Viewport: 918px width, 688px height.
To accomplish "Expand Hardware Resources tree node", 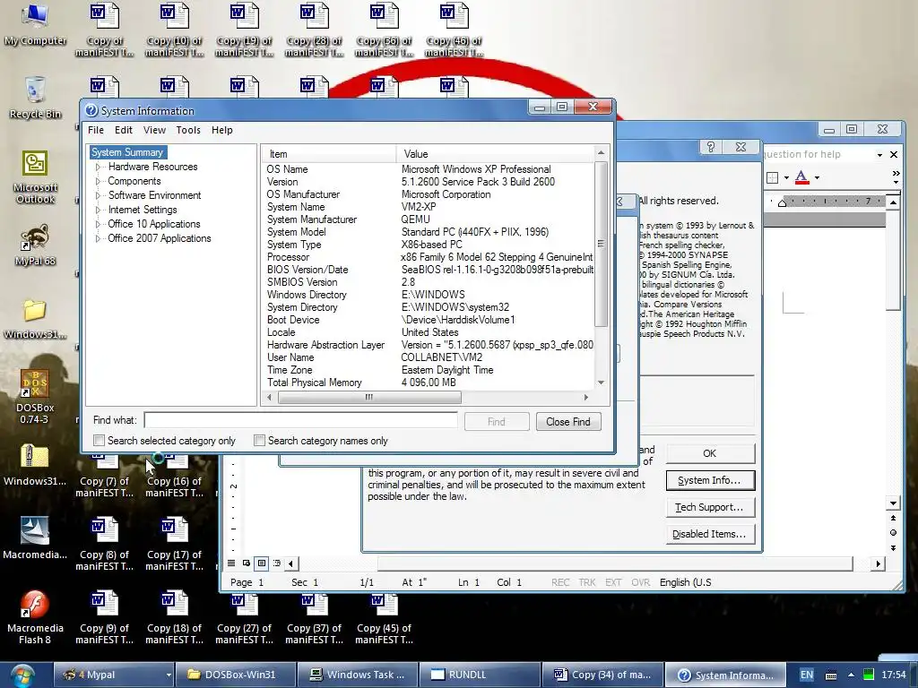I will click(98, 167).
